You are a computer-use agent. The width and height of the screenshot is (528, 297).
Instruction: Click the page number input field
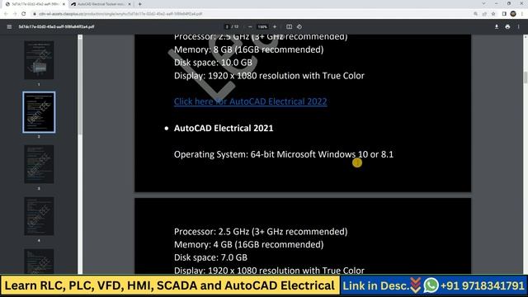(x=228, y=26)
